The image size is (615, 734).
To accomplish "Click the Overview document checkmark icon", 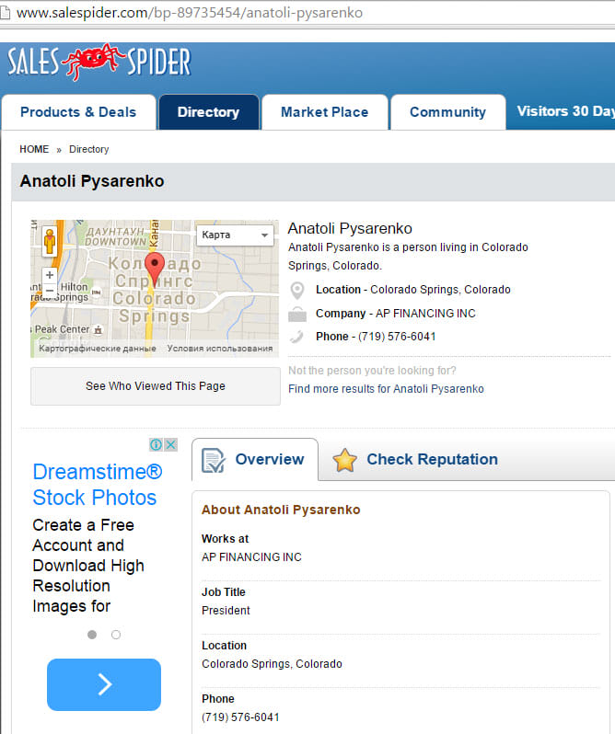I will click(x=214, y=460).
